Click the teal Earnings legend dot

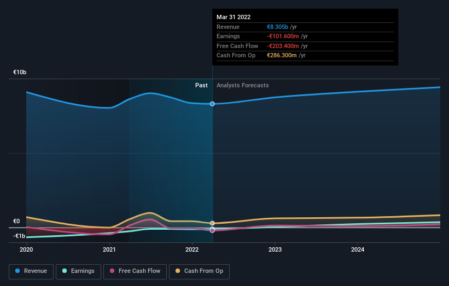tap(65, 271)
